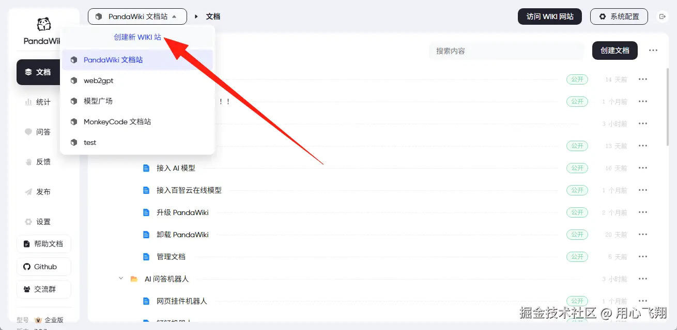This screenshot has width=677, height=330.
Task: Open more options for AI 问答机器人 folder
Action: [x=643, y=279]
